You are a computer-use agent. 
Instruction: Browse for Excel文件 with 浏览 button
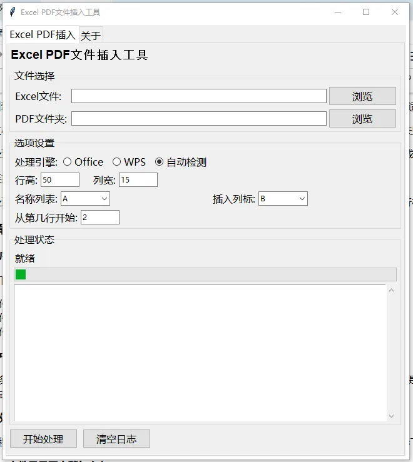tap(362, 96)
